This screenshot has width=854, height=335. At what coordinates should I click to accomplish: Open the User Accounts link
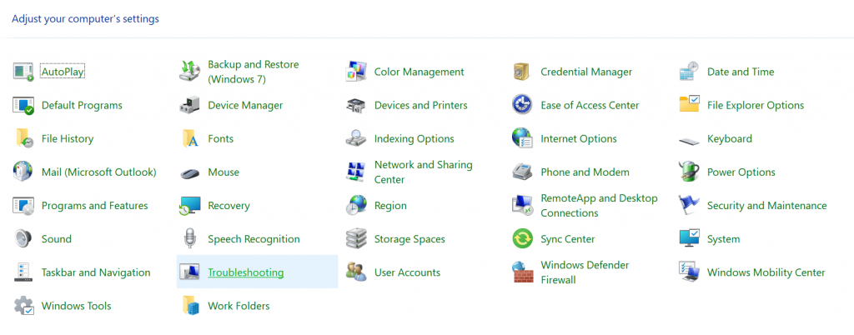tap(407, 272)
